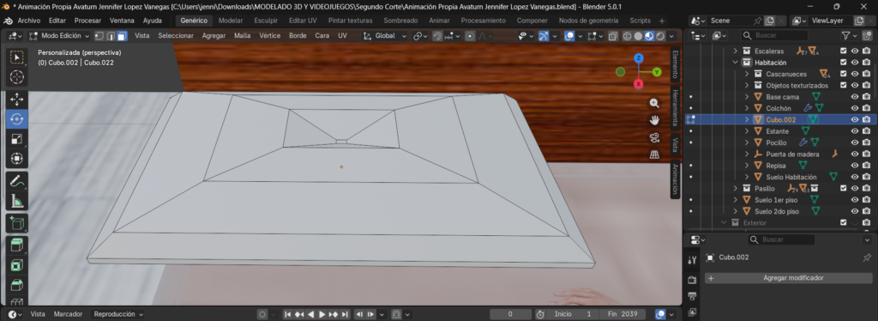
Task: Switch to the Modelar workspace tab
Action: [231, 21]
